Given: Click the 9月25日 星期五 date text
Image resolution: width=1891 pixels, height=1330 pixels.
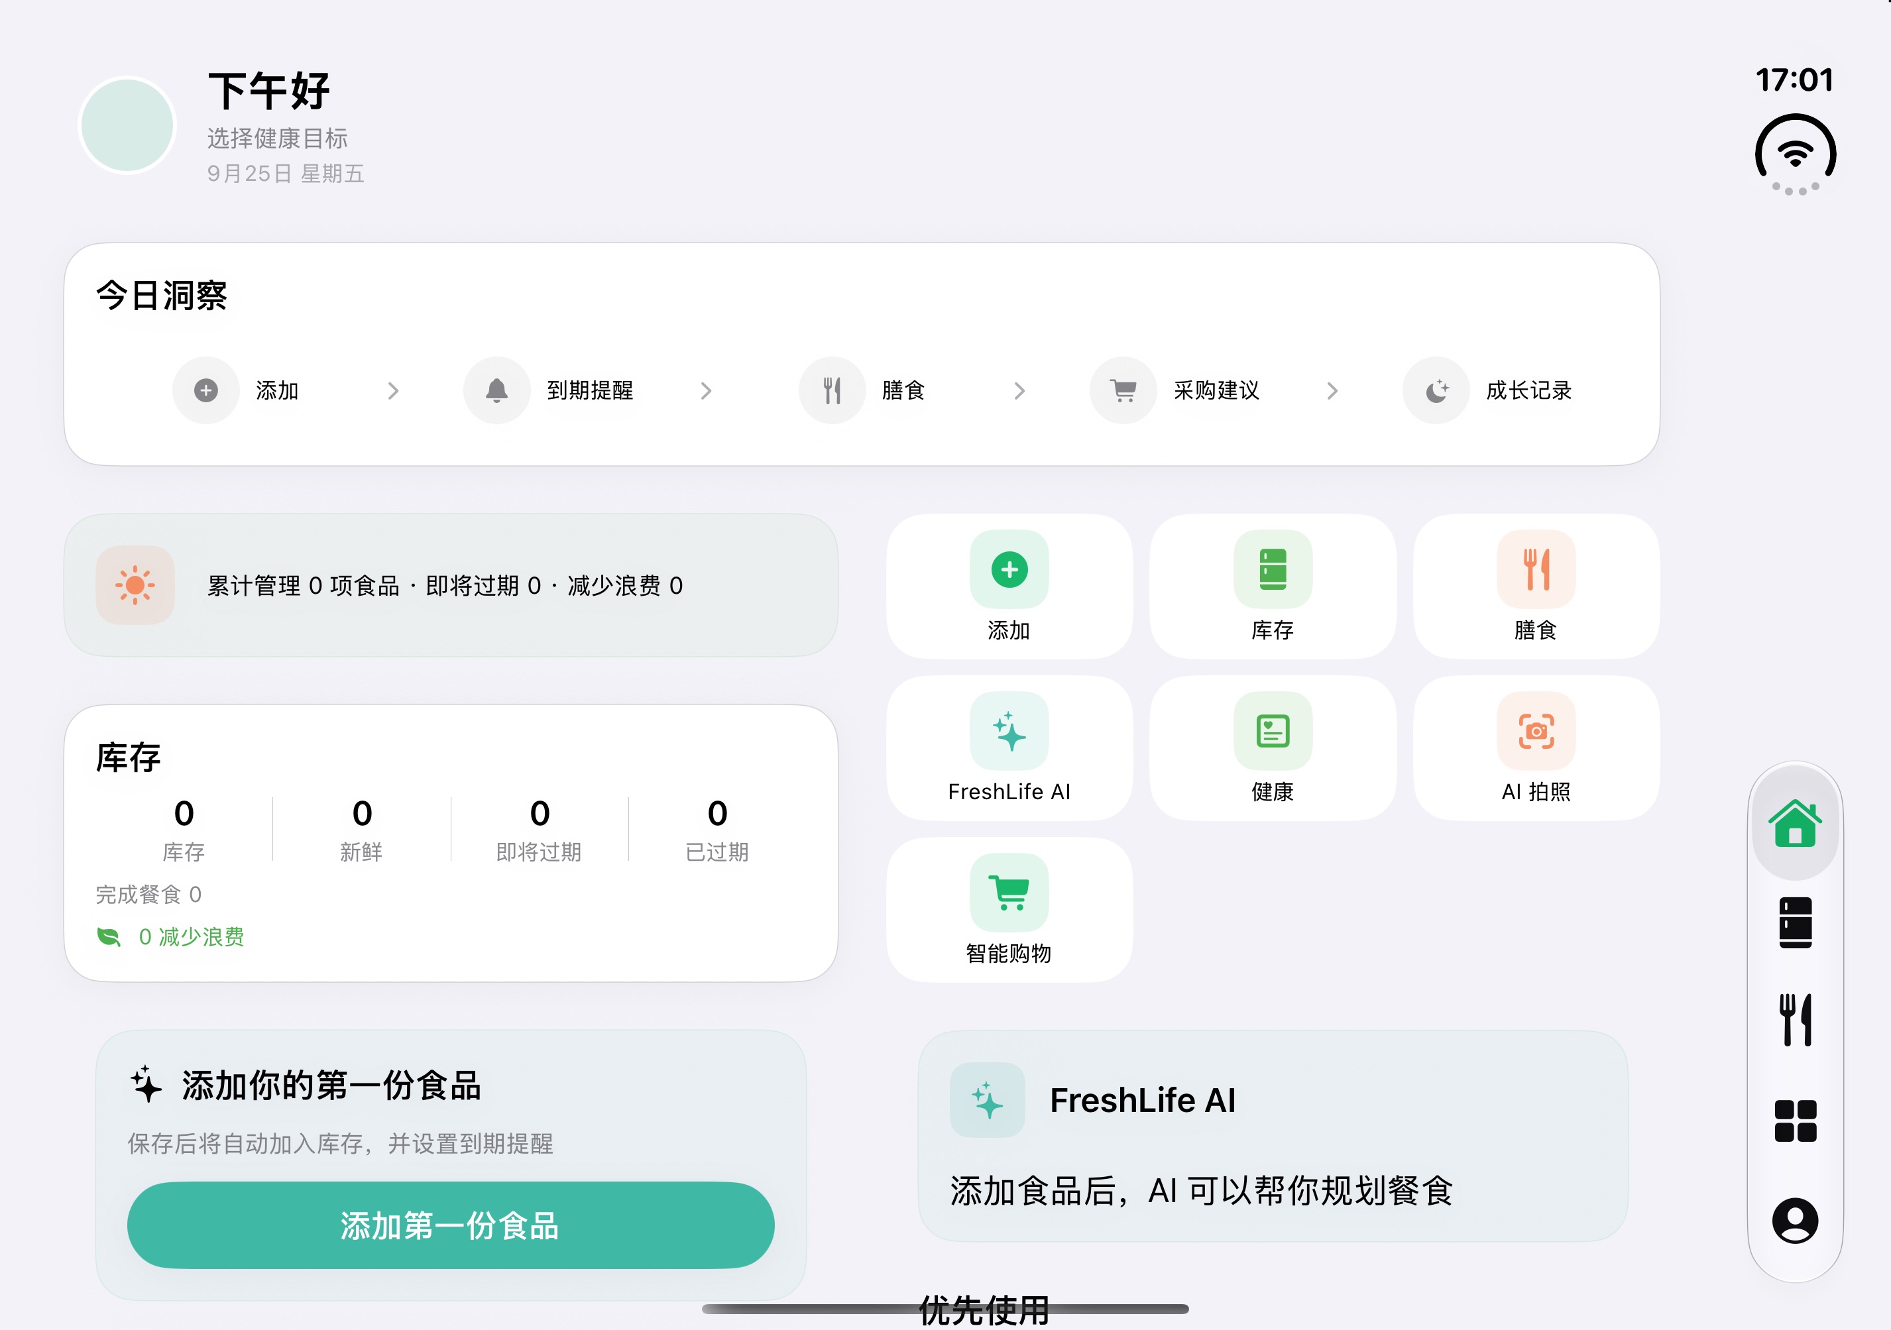Looking at the screenshot, I should point(285,174).
